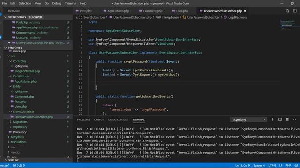Create a new terminal with plus icon

click(x=272, y=119)
